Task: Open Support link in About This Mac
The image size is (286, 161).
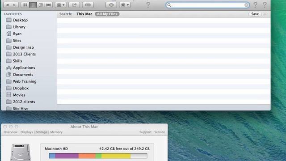Action: click(x=145, y=132)
